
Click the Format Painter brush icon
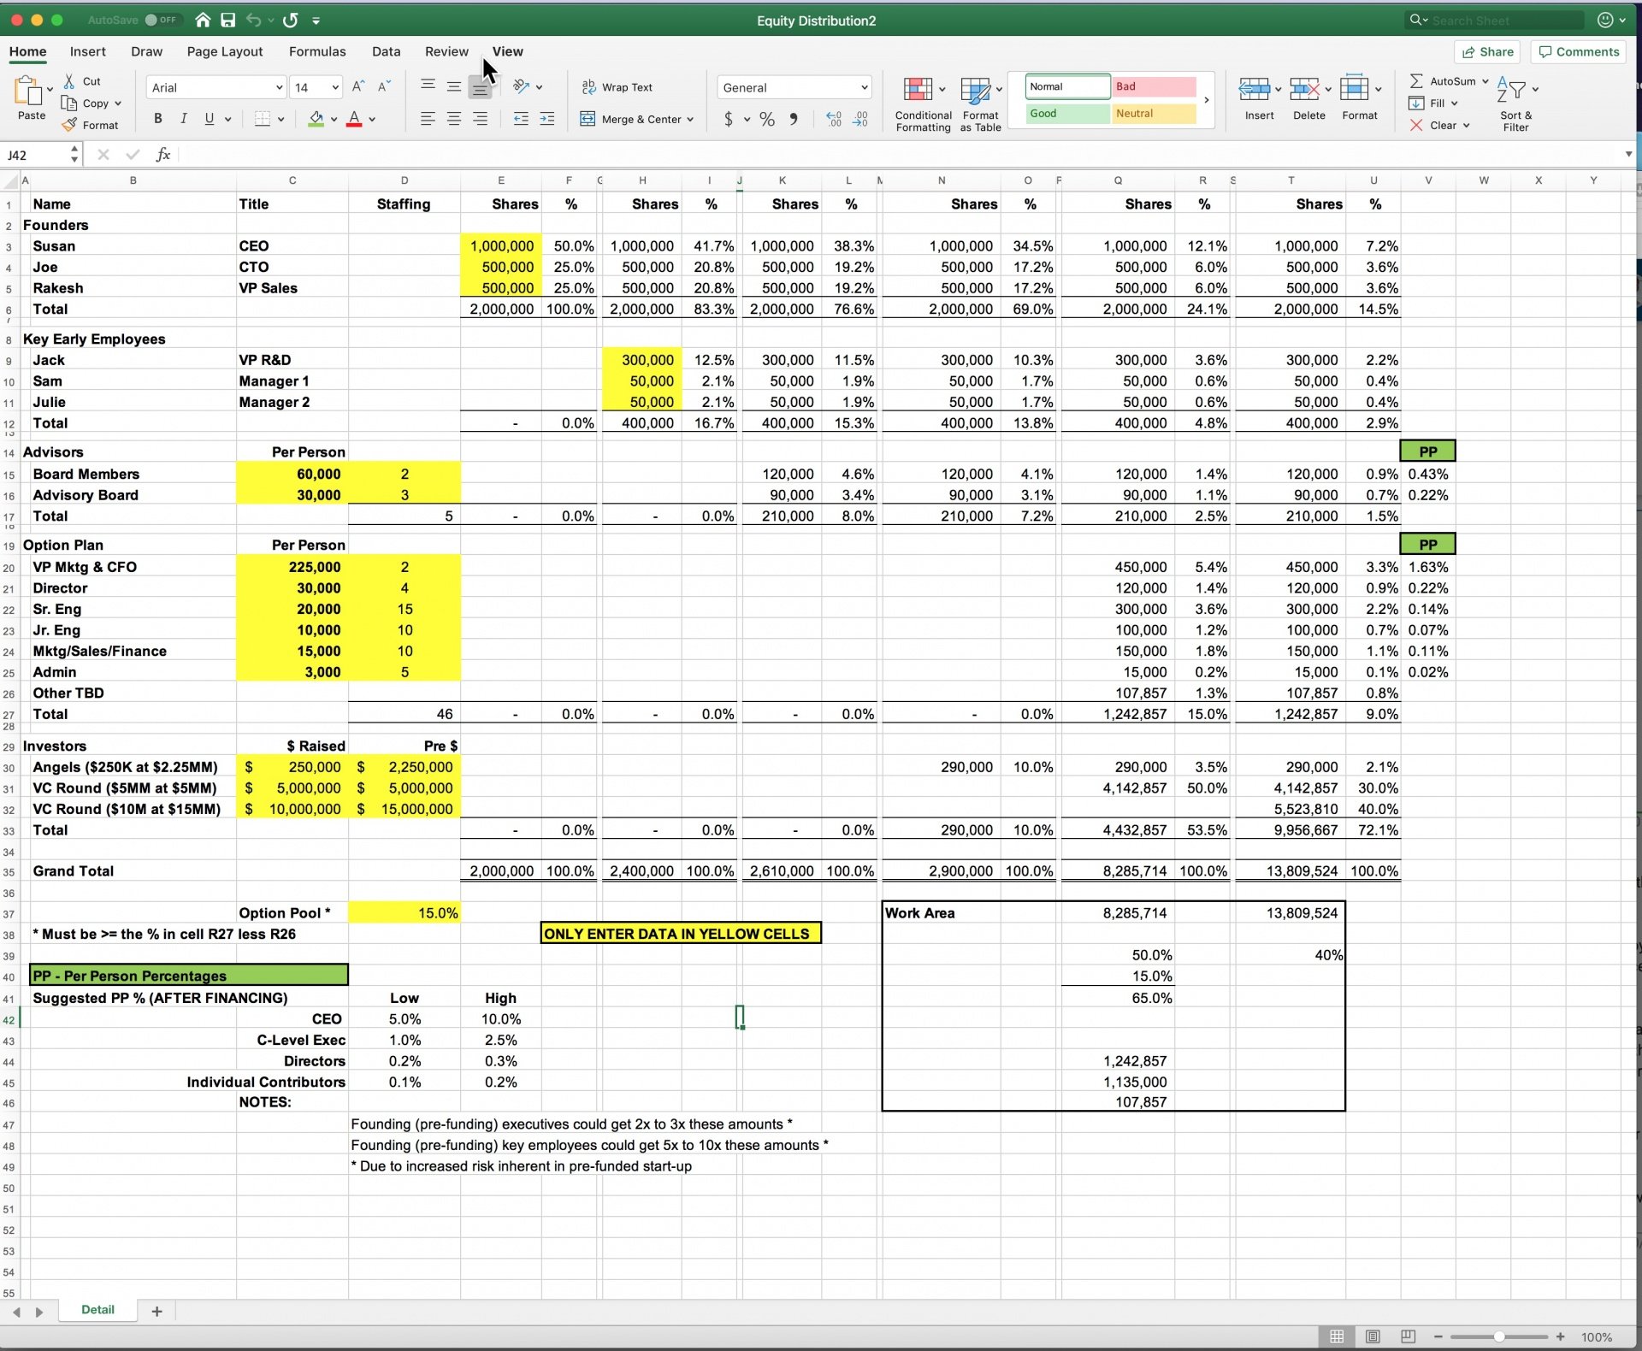[x=70, y=125]
